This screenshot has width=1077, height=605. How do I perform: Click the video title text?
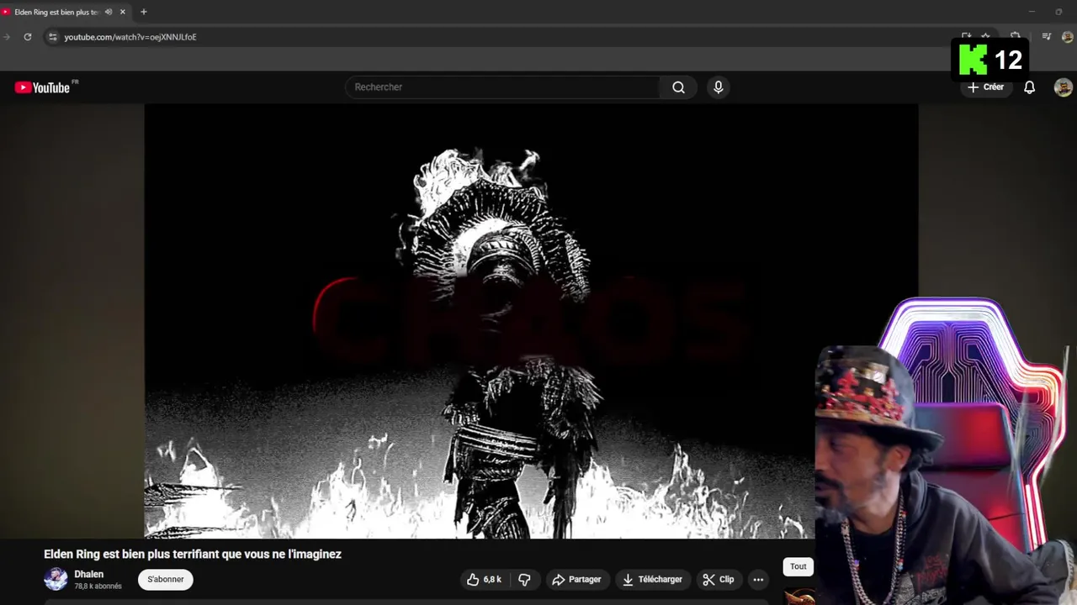[193, 555]
